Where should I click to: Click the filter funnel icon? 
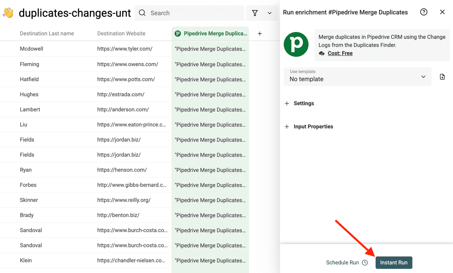click(255, 13)
